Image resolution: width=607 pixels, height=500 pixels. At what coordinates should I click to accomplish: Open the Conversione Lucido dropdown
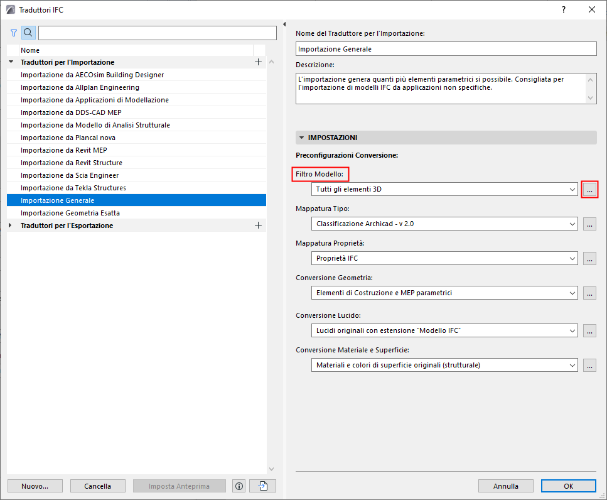point(444,331)
